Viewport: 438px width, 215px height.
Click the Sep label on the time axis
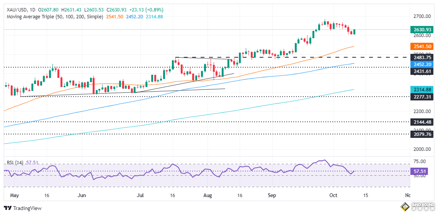[272, 195]
